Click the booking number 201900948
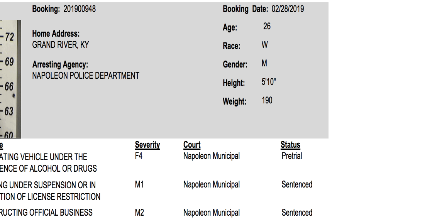This screenshot has height=223, width=425. click(80, 9)
